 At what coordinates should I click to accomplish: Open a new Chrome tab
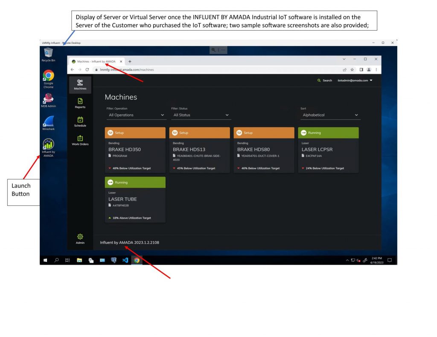click(x=130, y=61)
